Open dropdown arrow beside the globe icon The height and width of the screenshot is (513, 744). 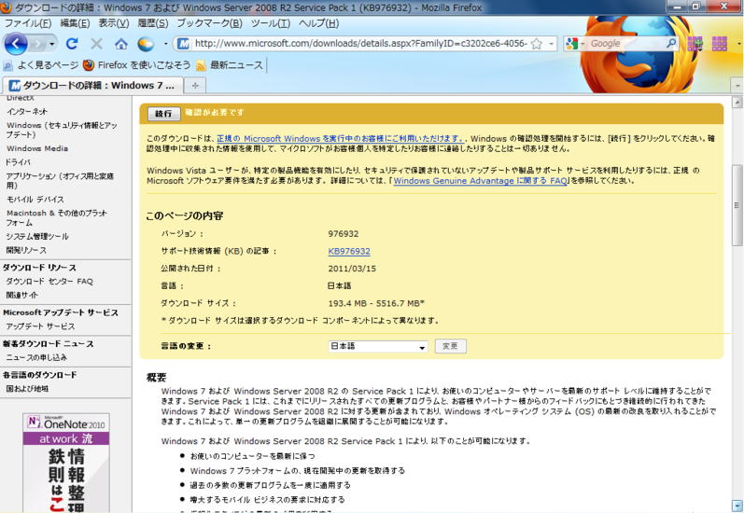tap(165, 44)
